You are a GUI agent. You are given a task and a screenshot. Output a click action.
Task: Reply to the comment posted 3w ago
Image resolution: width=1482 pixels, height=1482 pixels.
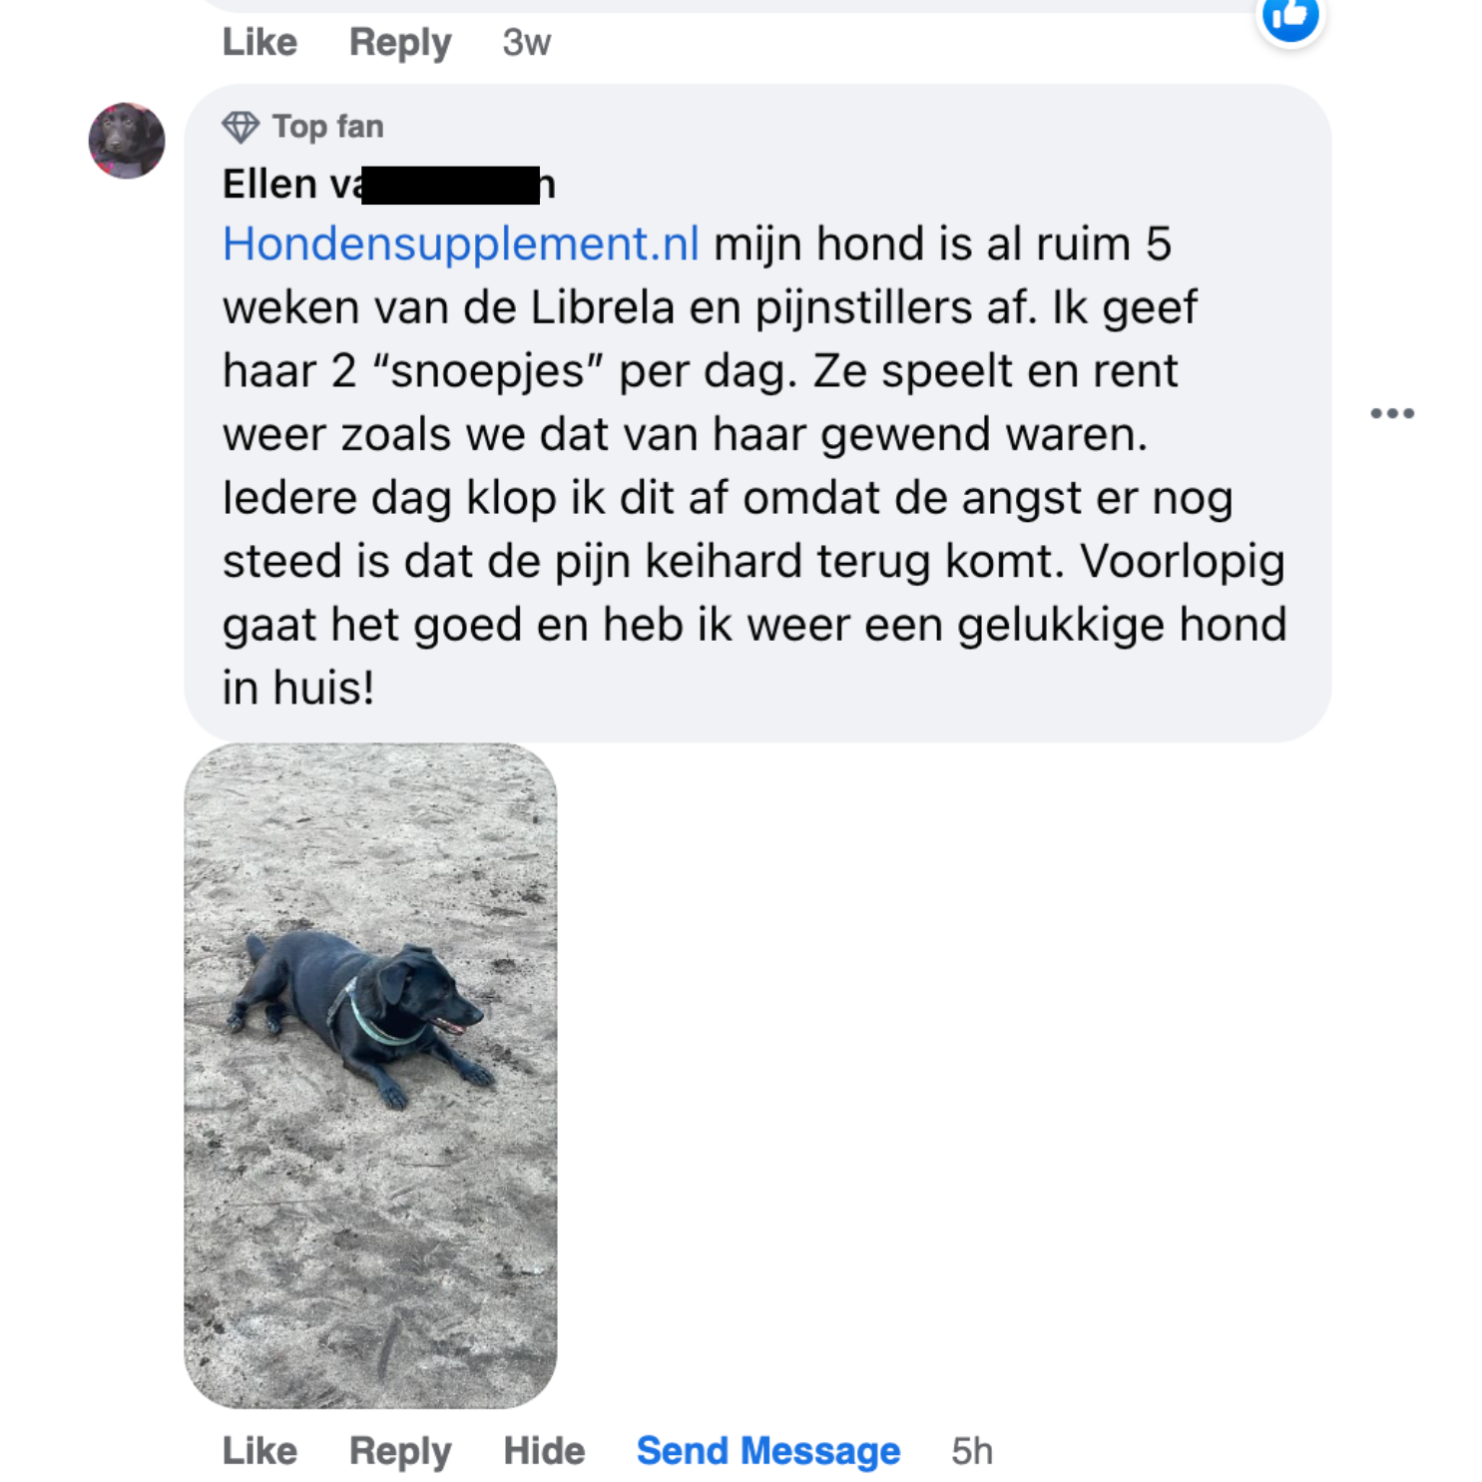coord(400,42)
